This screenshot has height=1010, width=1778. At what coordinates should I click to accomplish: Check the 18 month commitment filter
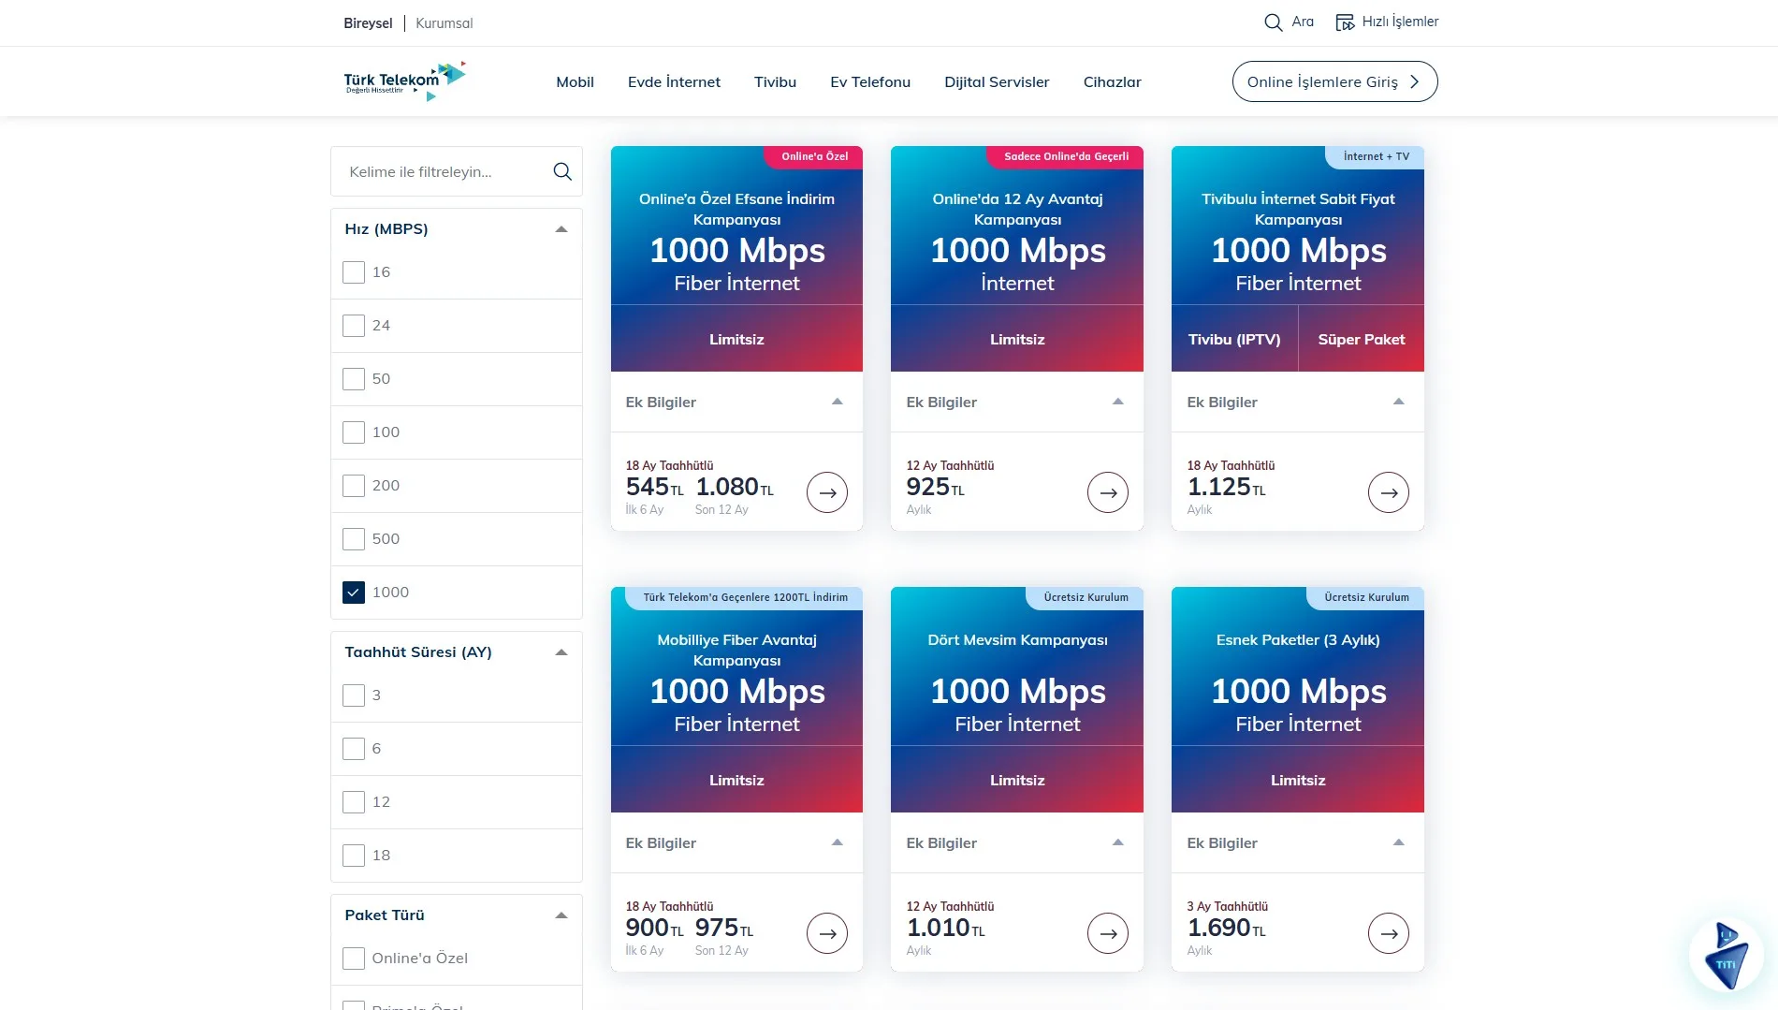[354, 856]
